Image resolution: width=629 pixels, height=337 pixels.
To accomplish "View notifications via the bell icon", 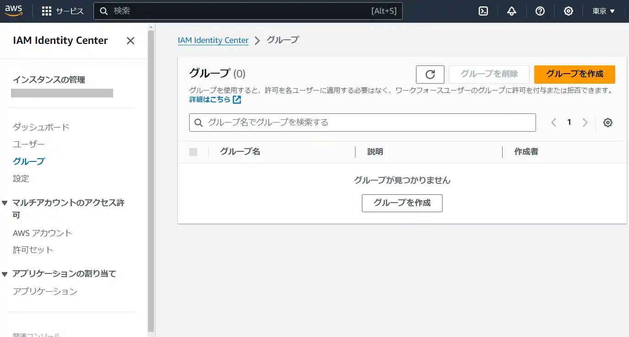I will coord(512,11).
